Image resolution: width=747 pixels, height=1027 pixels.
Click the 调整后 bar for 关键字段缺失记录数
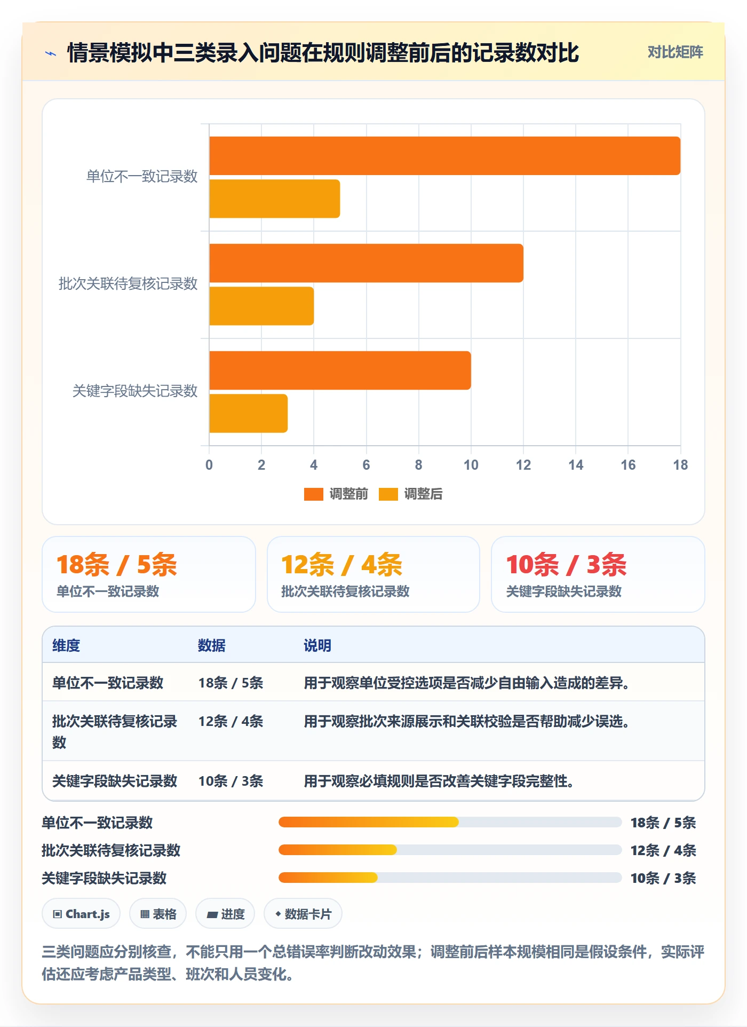click(x=248, y=413)
